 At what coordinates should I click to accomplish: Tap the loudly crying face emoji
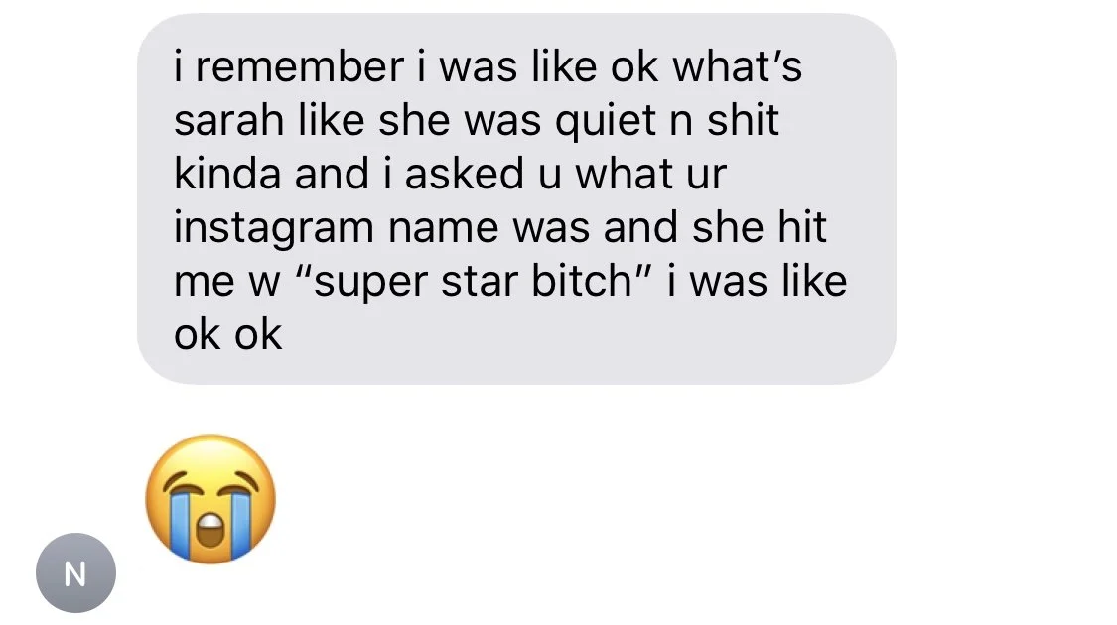tap(210, 499)
